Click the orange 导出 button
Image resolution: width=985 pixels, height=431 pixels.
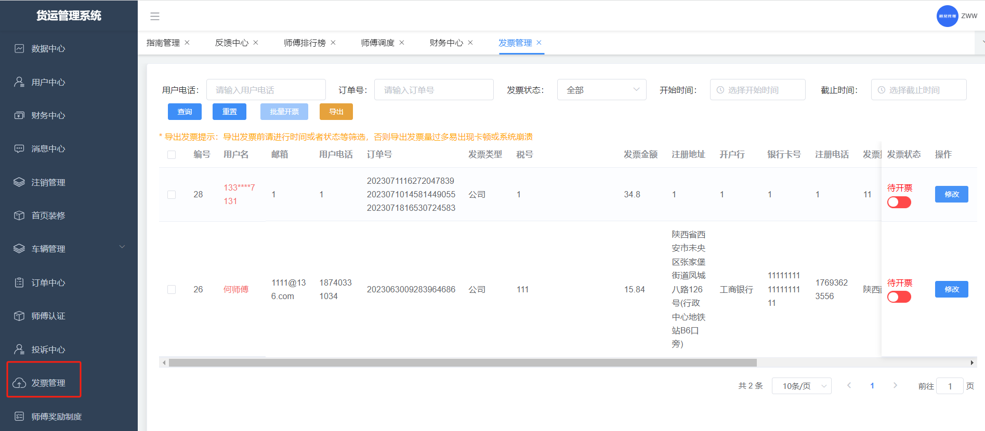tap(336, 112)
